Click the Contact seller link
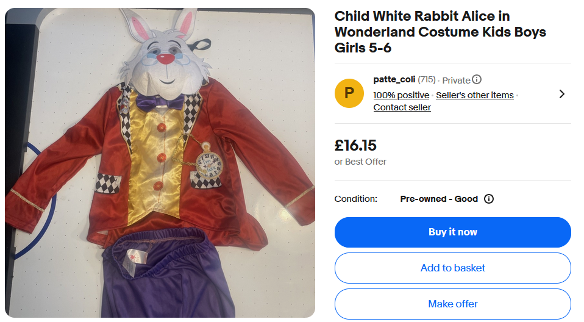 pos(402,107)
